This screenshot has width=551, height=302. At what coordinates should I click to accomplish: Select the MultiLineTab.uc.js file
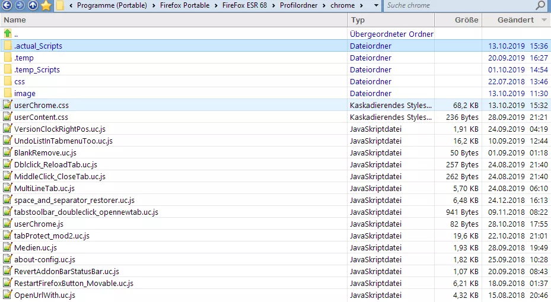click(44, 188)
